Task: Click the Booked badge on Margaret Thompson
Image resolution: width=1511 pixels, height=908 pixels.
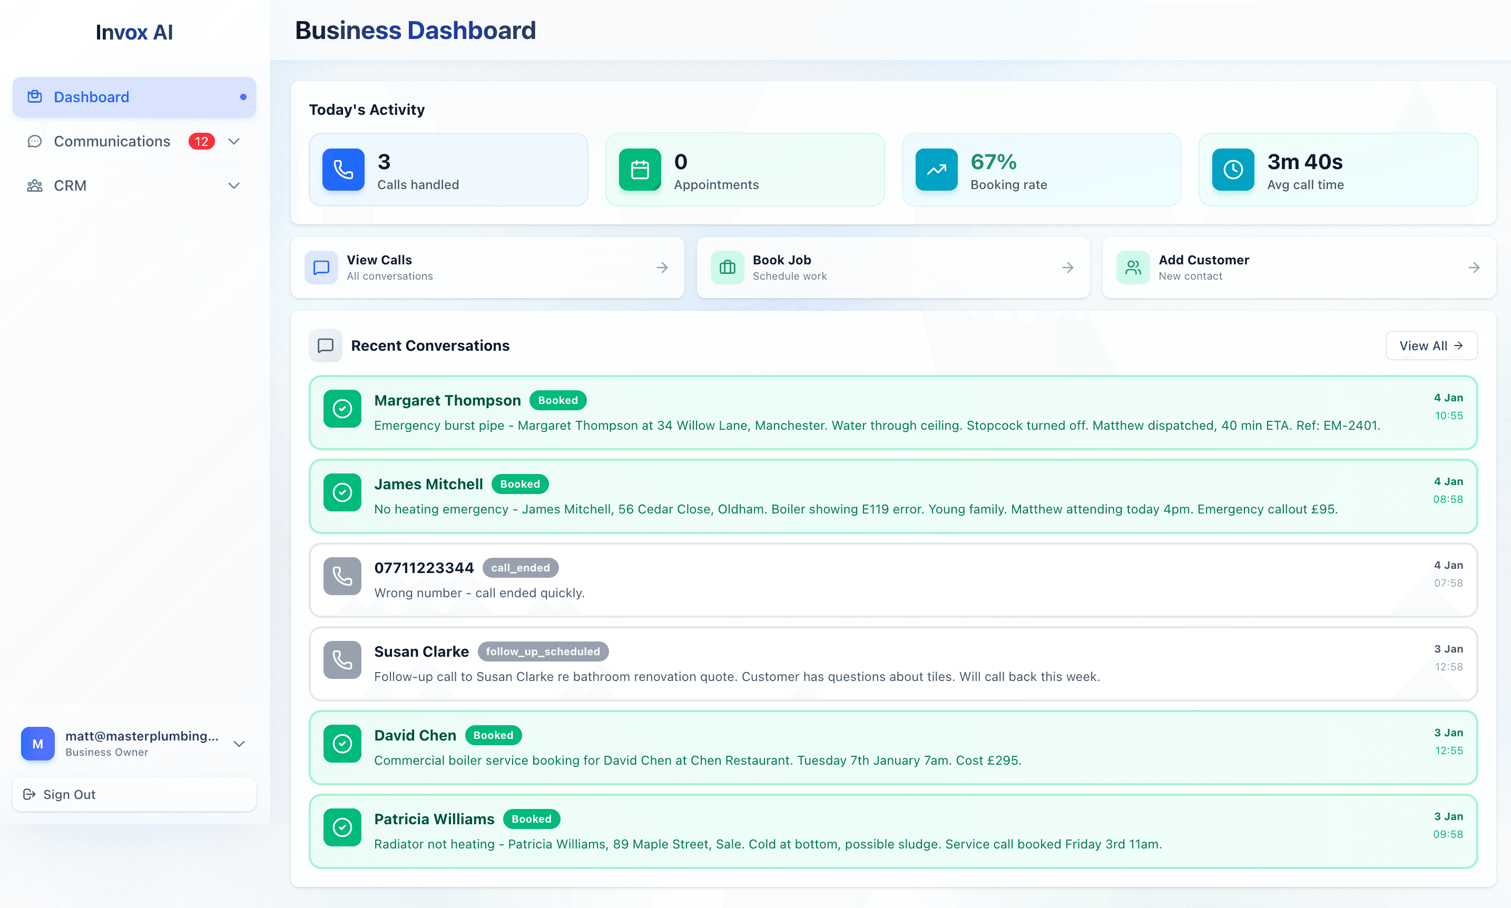Action: coord(557,400)
